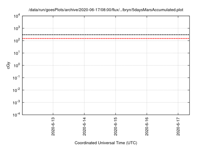209x146 pixels.
Task: Click the plot title file path
Action: tap(106, 10)
